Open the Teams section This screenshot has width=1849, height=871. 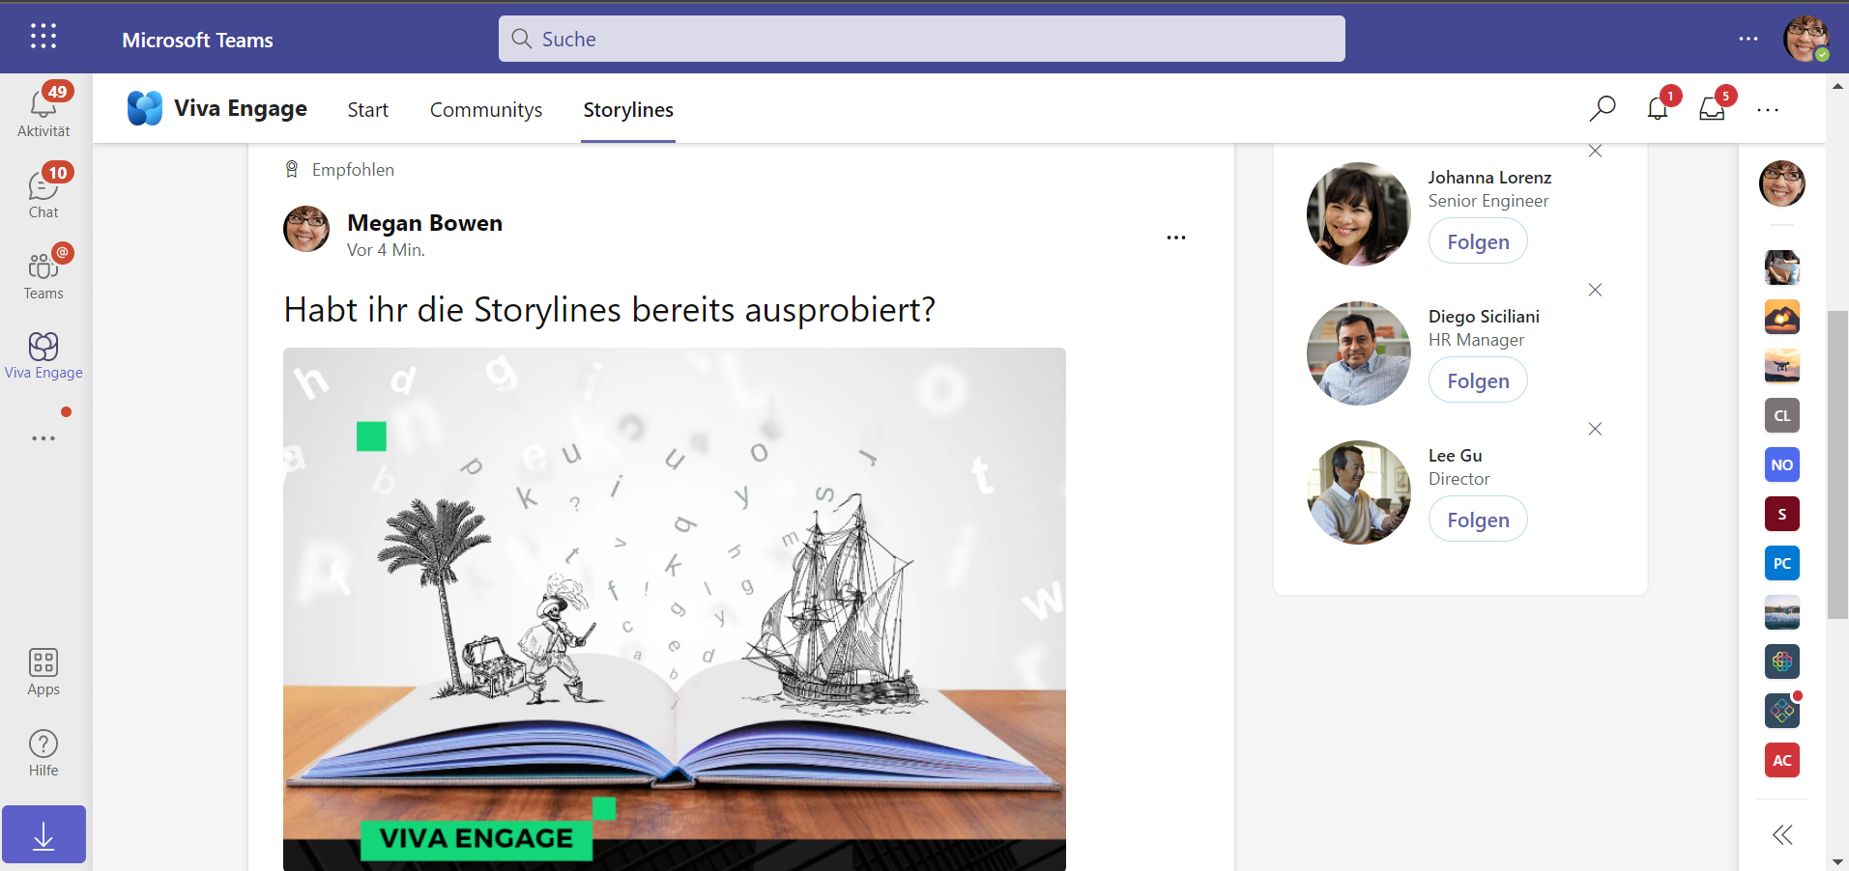coord(43,273)
